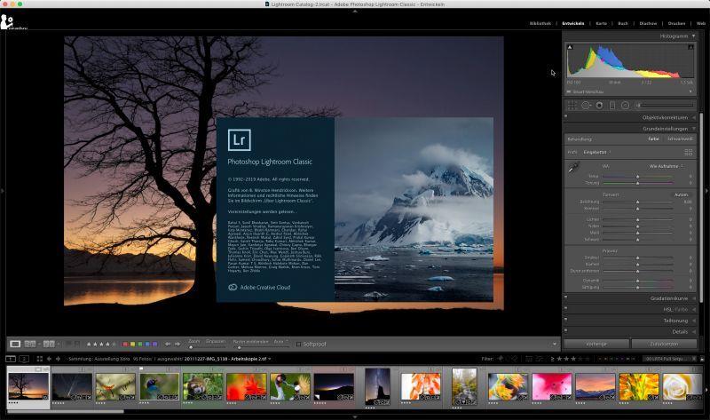Enable the Softproof checkbox
This screenshot has width=710, height=420.
[298, 344]
